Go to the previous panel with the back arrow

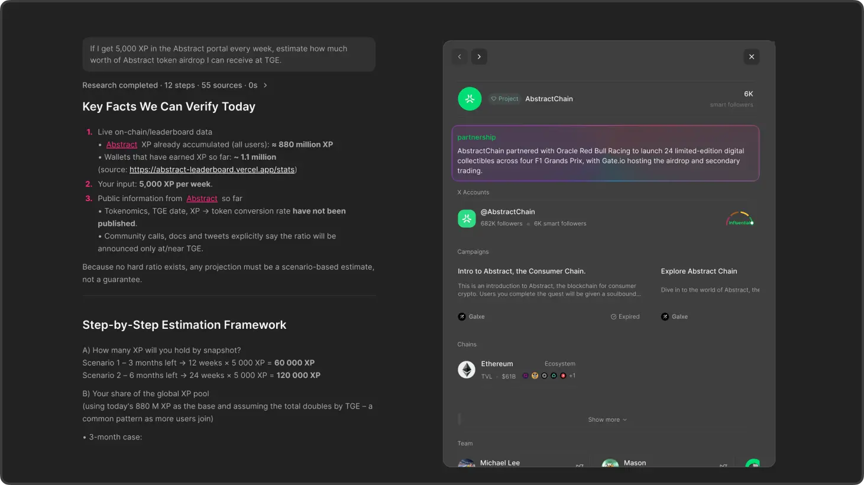459,57
